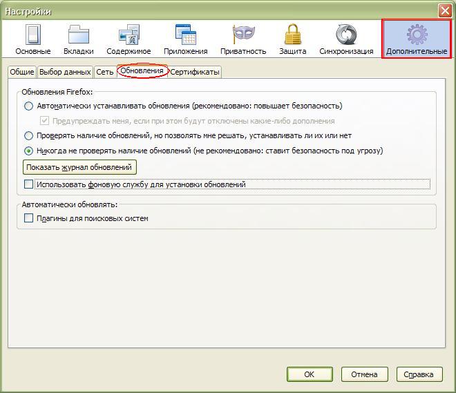Image resolution: width=456 pixels, height=393 pixels.
Task: Open the Содержимое settings panel
Action: pyautogui.click(x=129, y=39)
